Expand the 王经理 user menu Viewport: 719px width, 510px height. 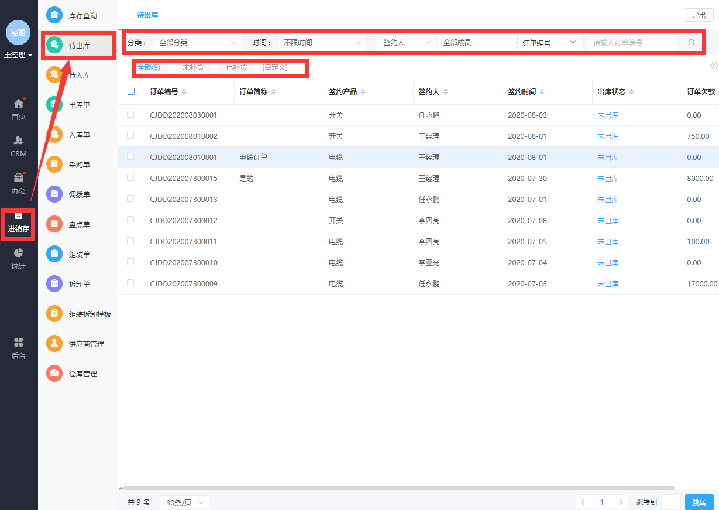click(18, 55)
